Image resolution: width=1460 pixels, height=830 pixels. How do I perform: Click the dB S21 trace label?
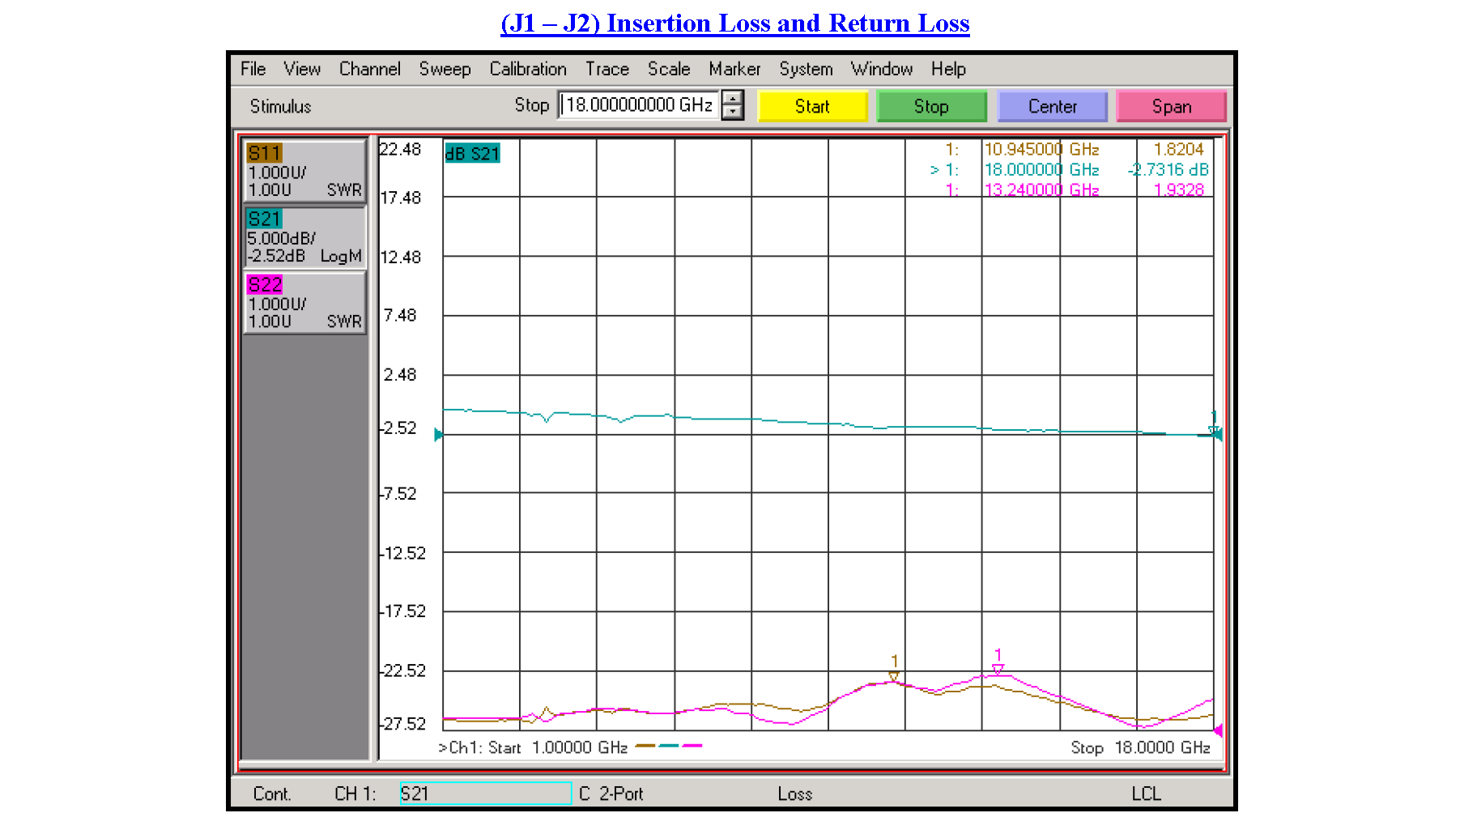click(x=473, y=152)
